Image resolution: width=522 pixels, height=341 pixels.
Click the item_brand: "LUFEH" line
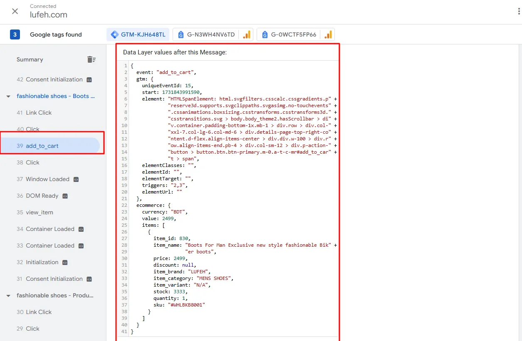pyautogui.click(x=182, y=272)
